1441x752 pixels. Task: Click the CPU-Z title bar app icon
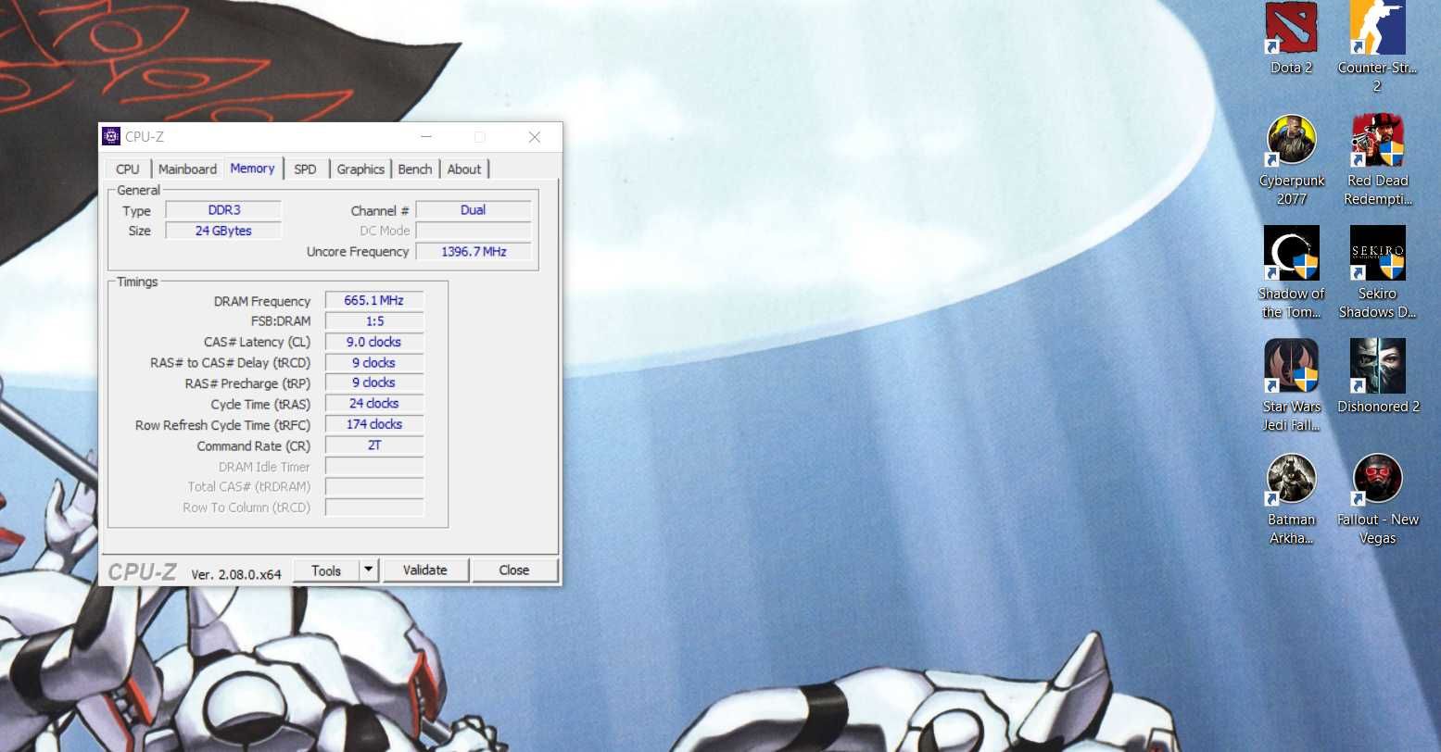pos(111,136)
